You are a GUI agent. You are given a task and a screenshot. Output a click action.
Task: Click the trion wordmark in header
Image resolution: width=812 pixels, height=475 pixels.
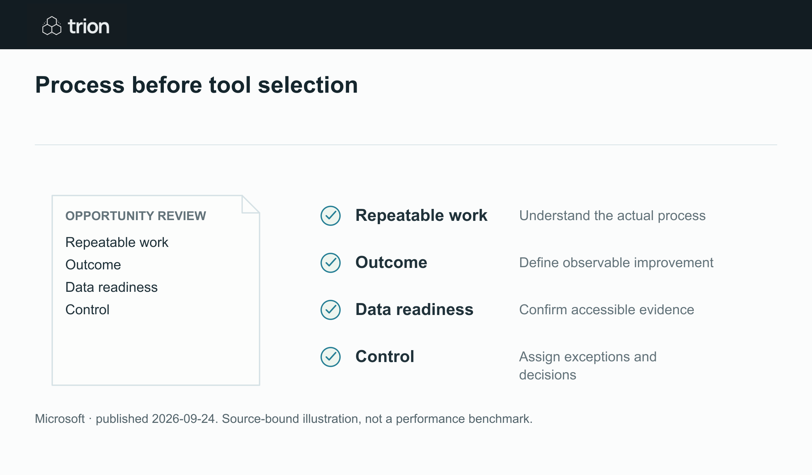tap(89, 26)
